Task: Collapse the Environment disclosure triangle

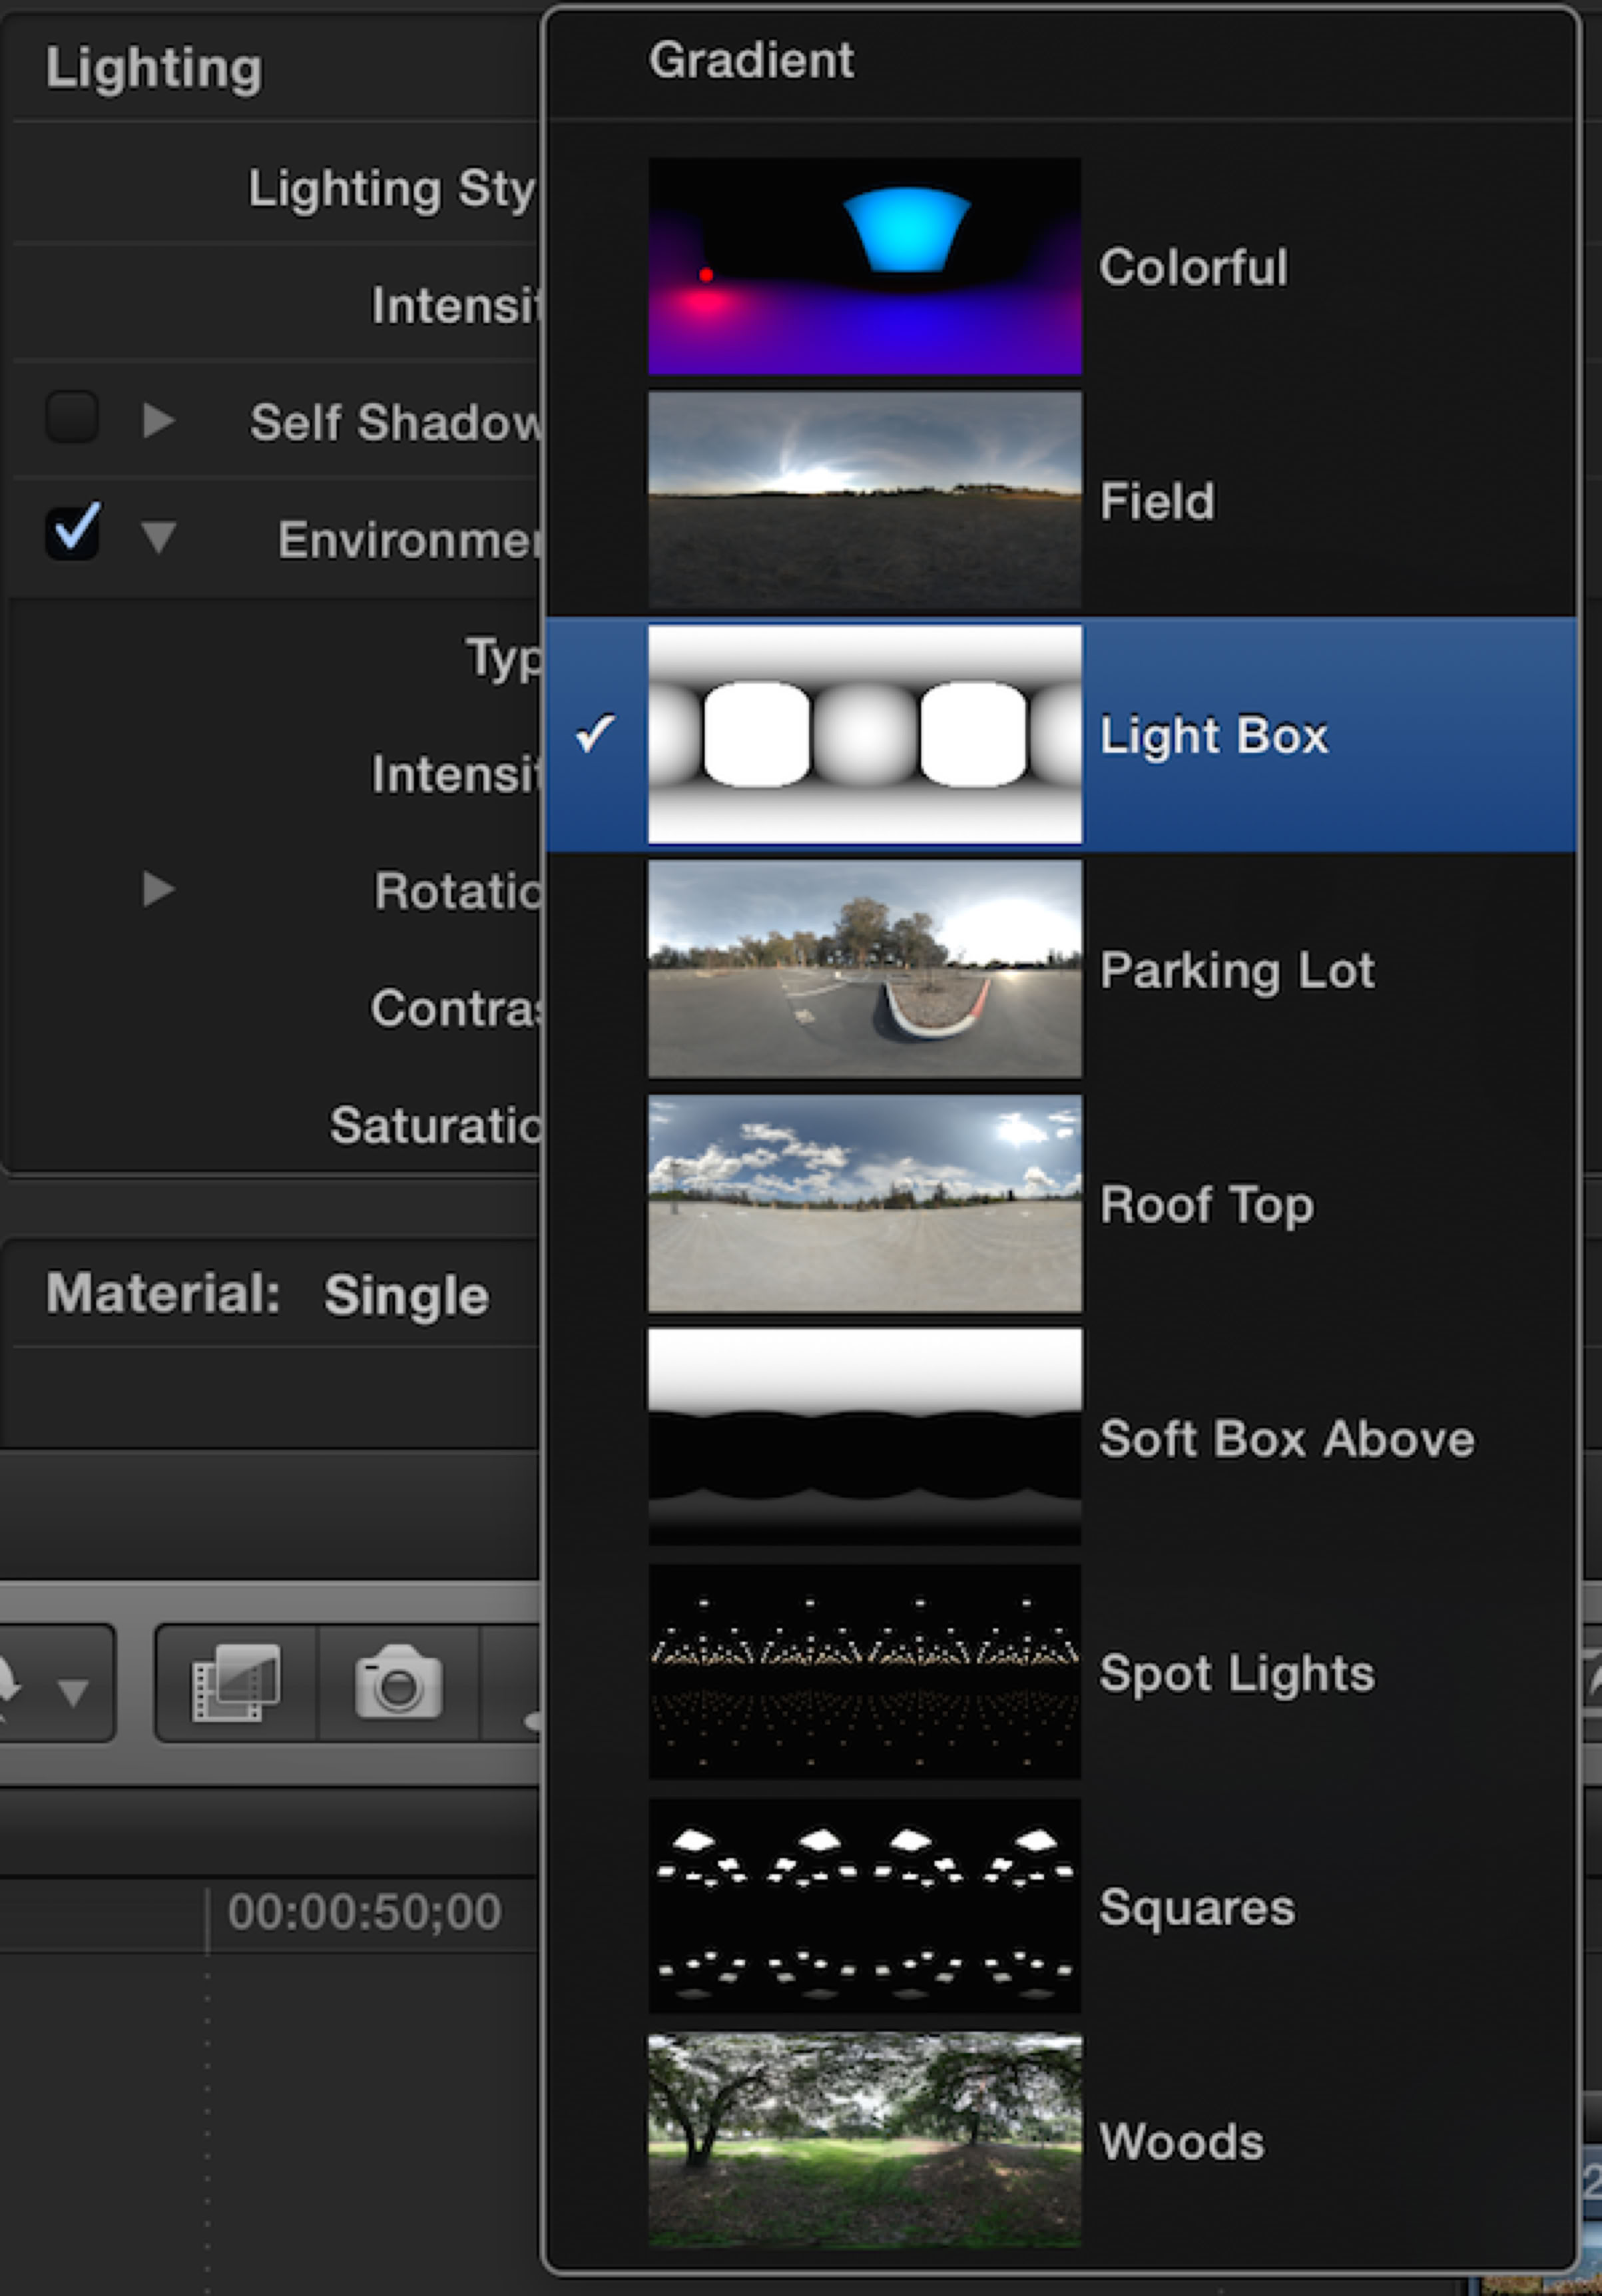Action: 158,537
